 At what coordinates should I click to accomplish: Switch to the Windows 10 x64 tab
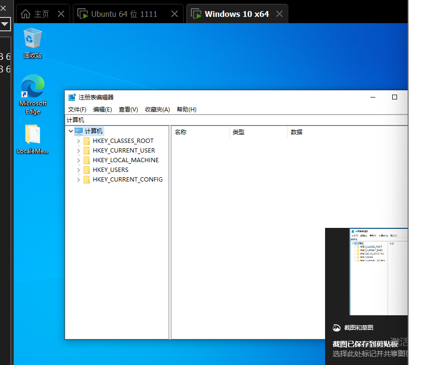click(x=237, y=14)
